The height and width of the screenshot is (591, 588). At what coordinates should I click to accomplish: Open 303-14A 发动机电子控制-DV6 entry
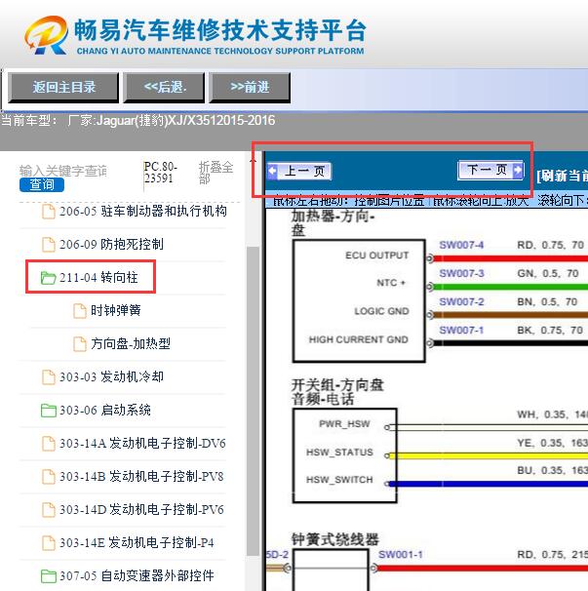142,443
